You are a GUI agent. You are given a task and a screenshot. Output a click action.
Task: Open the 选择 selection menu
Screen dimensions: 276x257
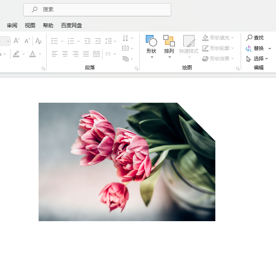257,58
